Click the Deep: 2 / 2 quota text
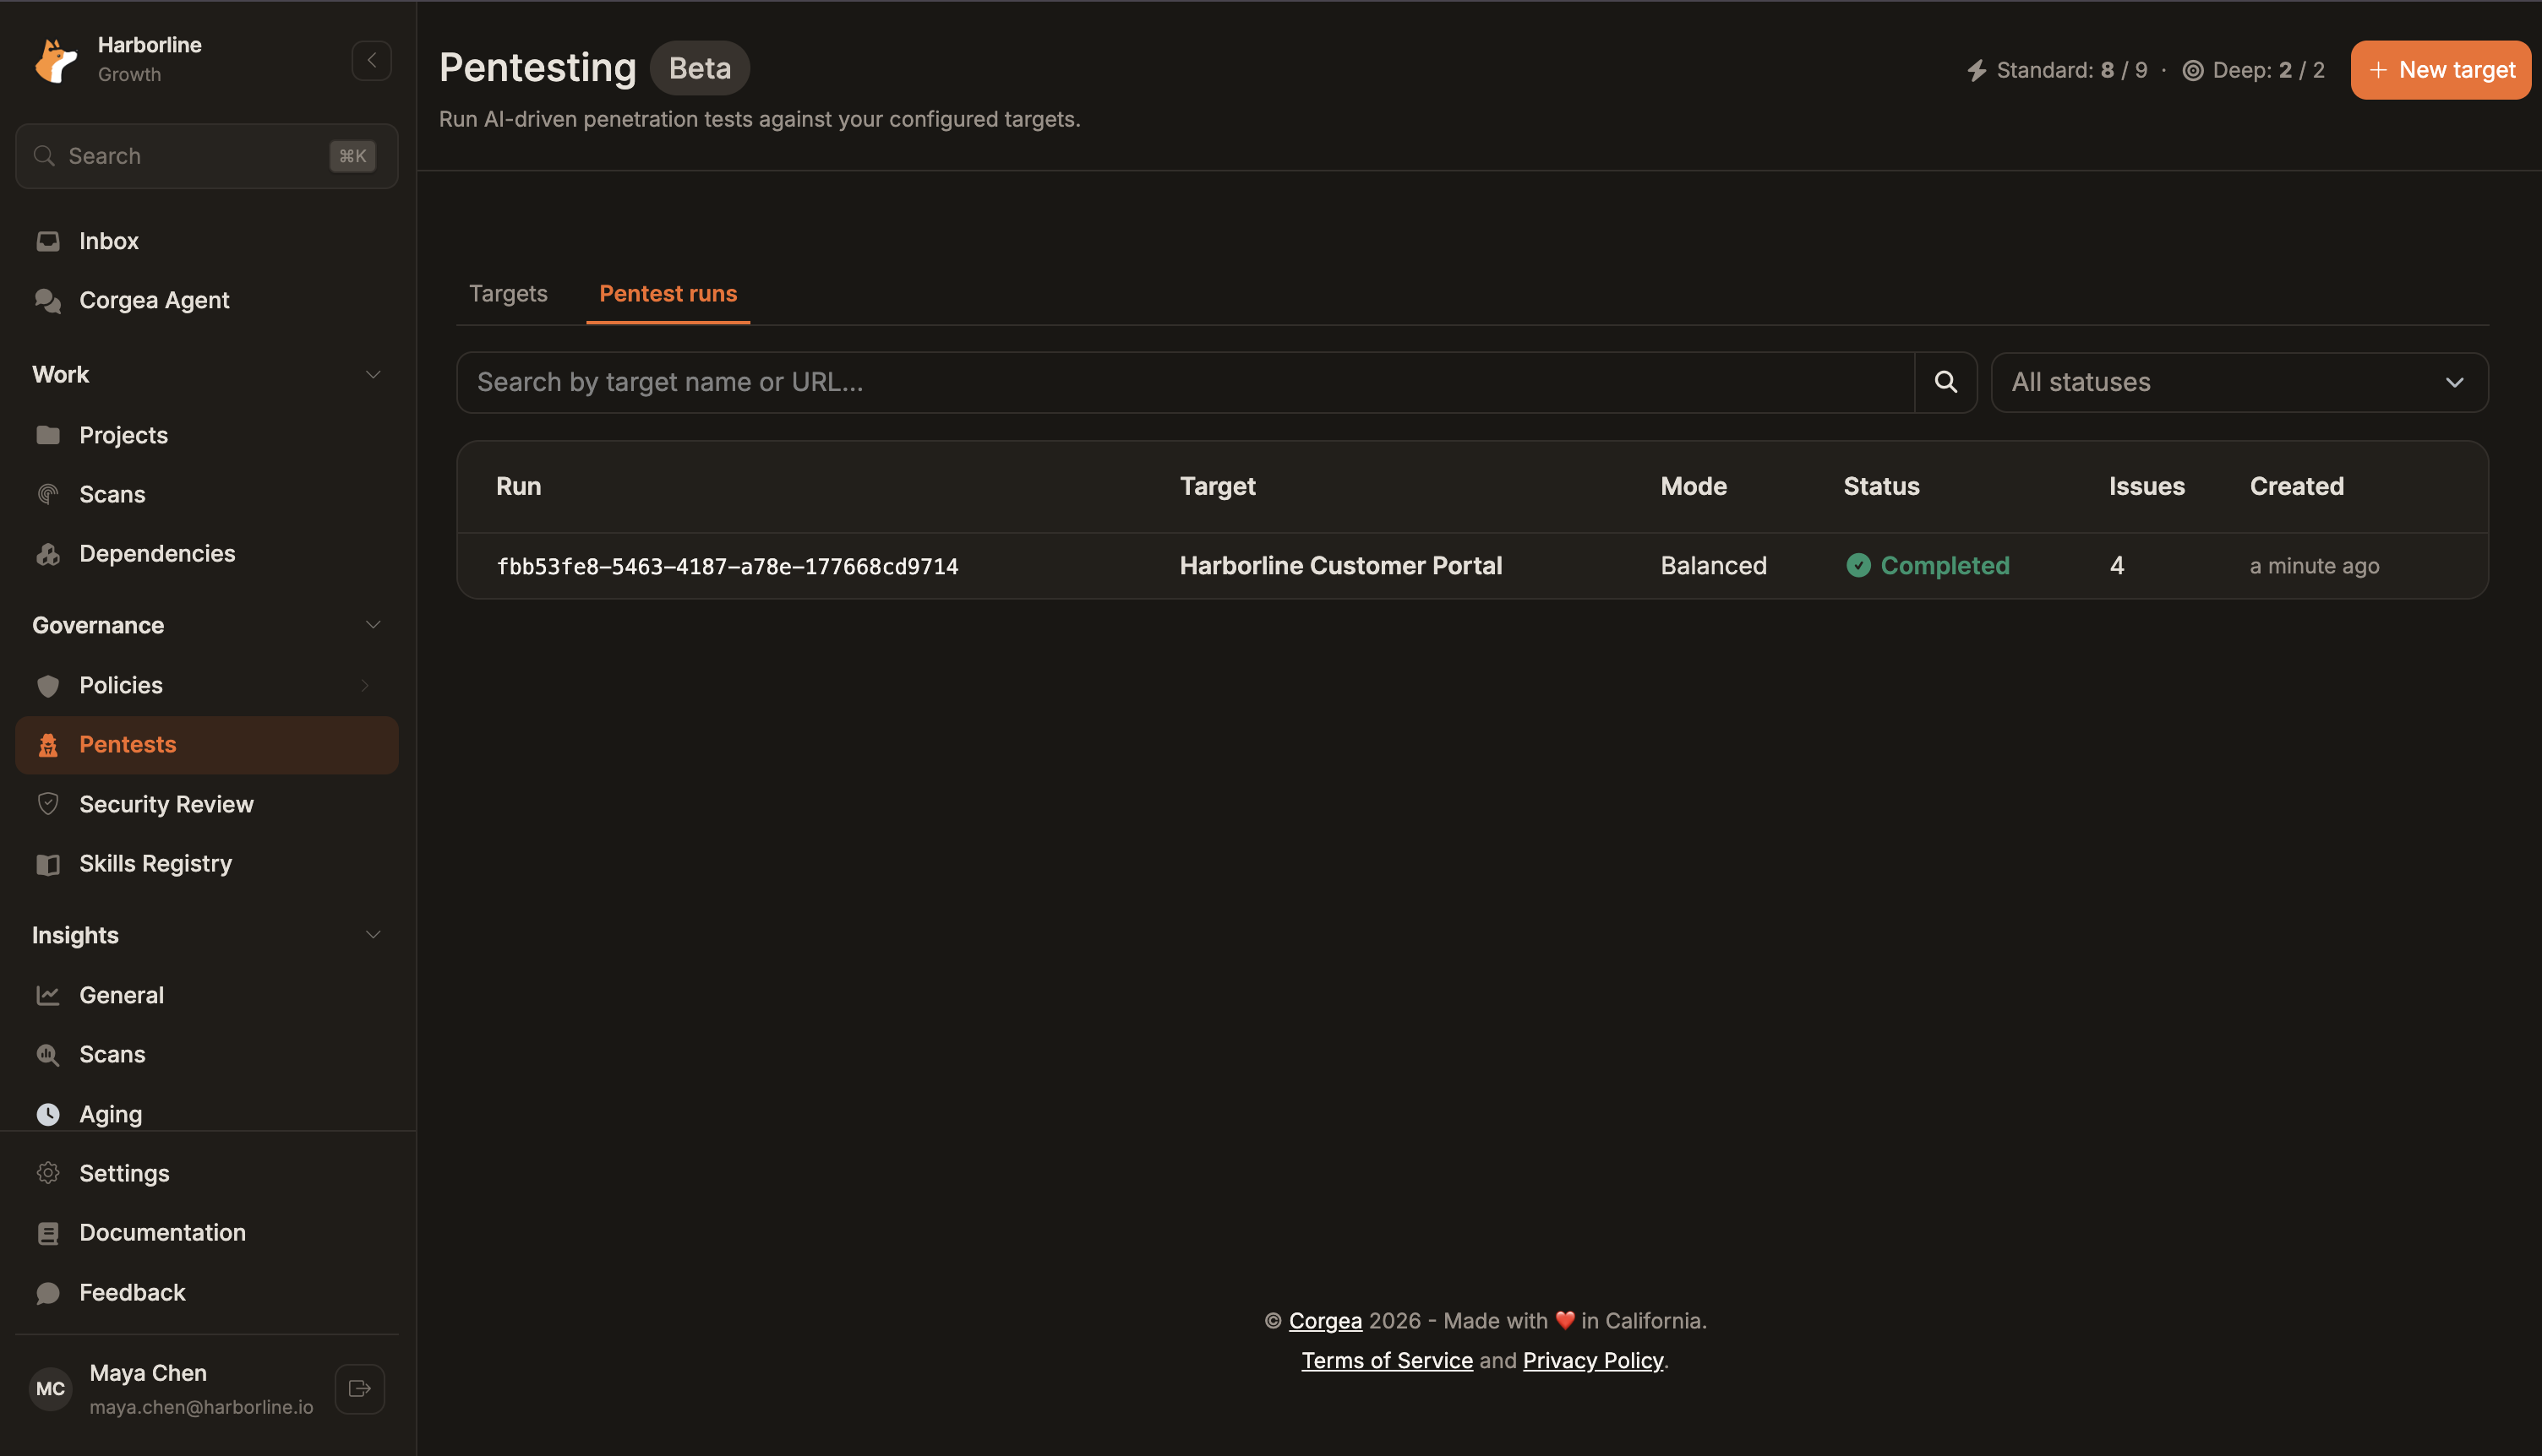 [x=2268, y=70]
